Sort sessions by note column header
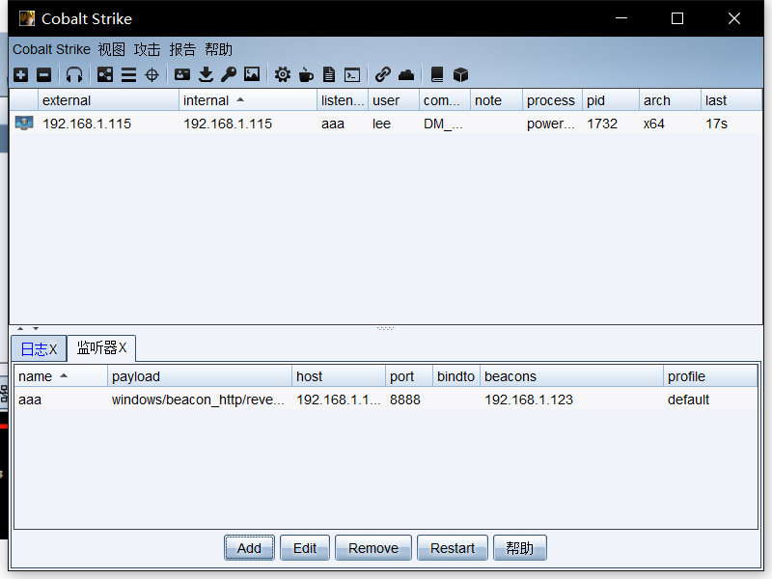 (x=496, y=100)
